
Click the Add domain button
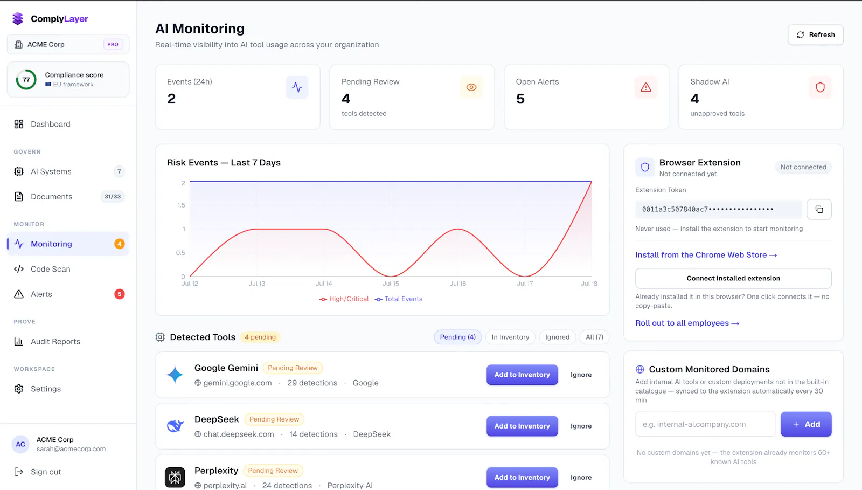[806, 424]
